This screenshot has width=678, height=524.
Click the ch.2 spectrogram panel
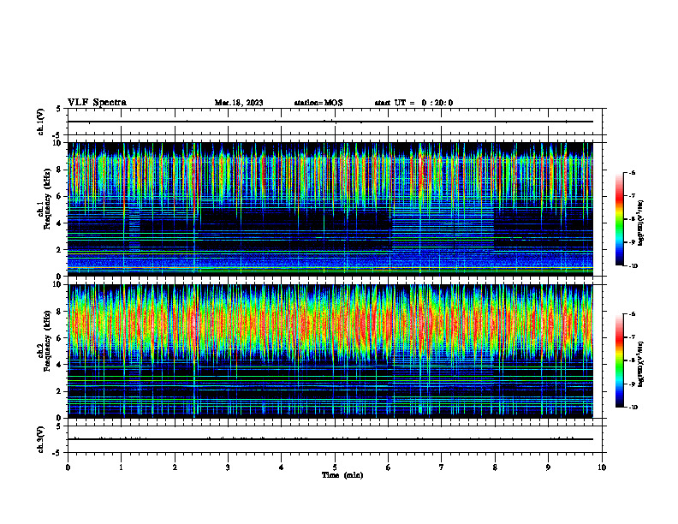click(x=330, y=351)
